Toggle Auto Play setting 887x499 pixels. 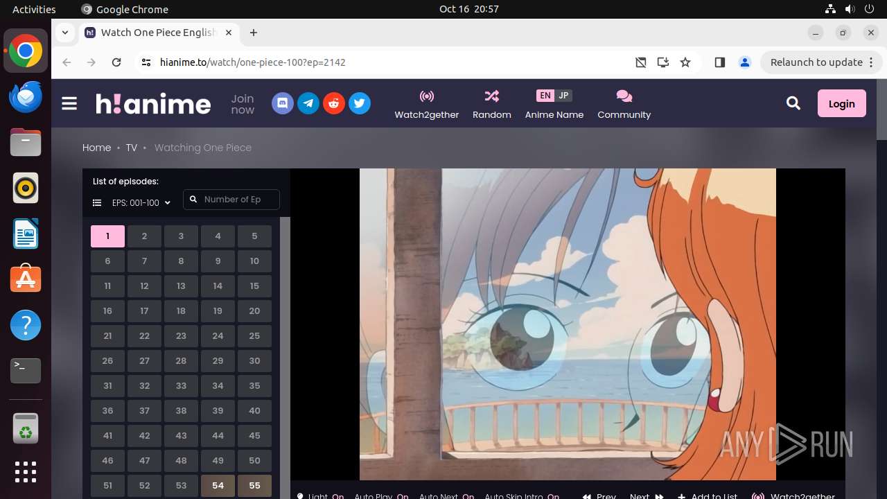point(381,496)
